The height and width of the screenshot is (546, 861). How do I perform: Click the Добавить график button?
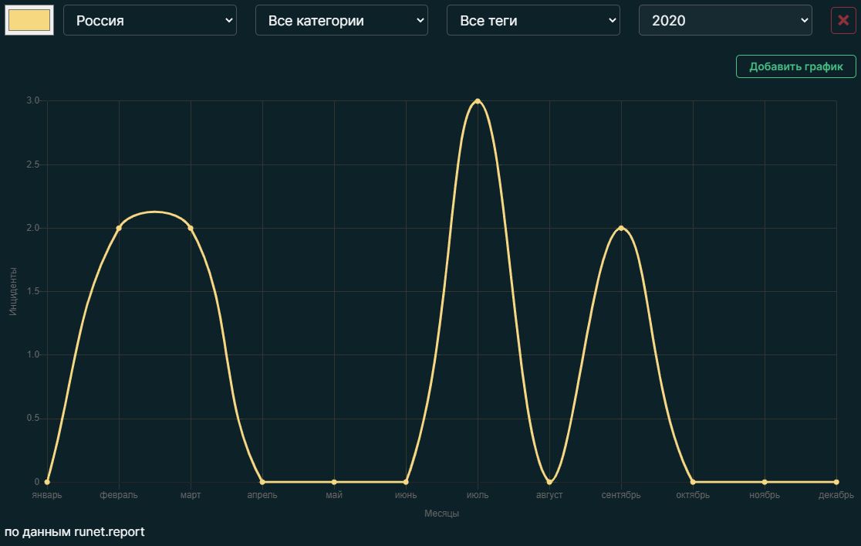pyautogui.click(x=795, y=66)
